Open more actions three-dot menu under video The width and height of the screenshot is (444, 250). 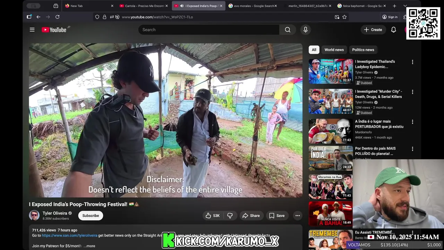pyautogui.click(x=298, y=216)
